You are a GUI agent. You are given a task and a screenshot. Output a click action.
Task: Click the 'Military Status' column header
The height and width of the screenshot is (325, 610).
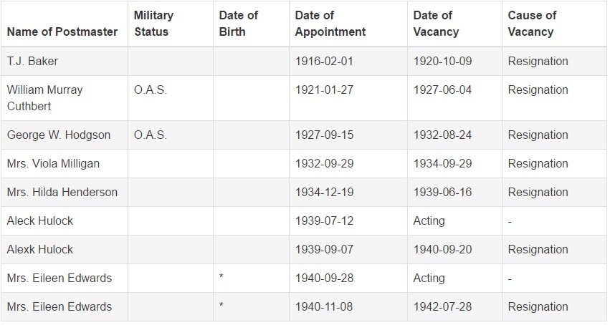[153, 24]
